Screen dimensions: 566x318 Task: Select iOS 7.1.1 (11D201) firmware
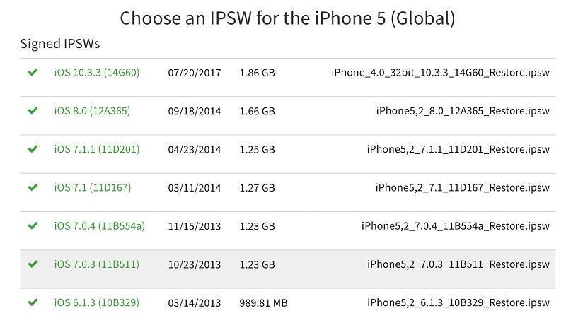click(97, 149)
